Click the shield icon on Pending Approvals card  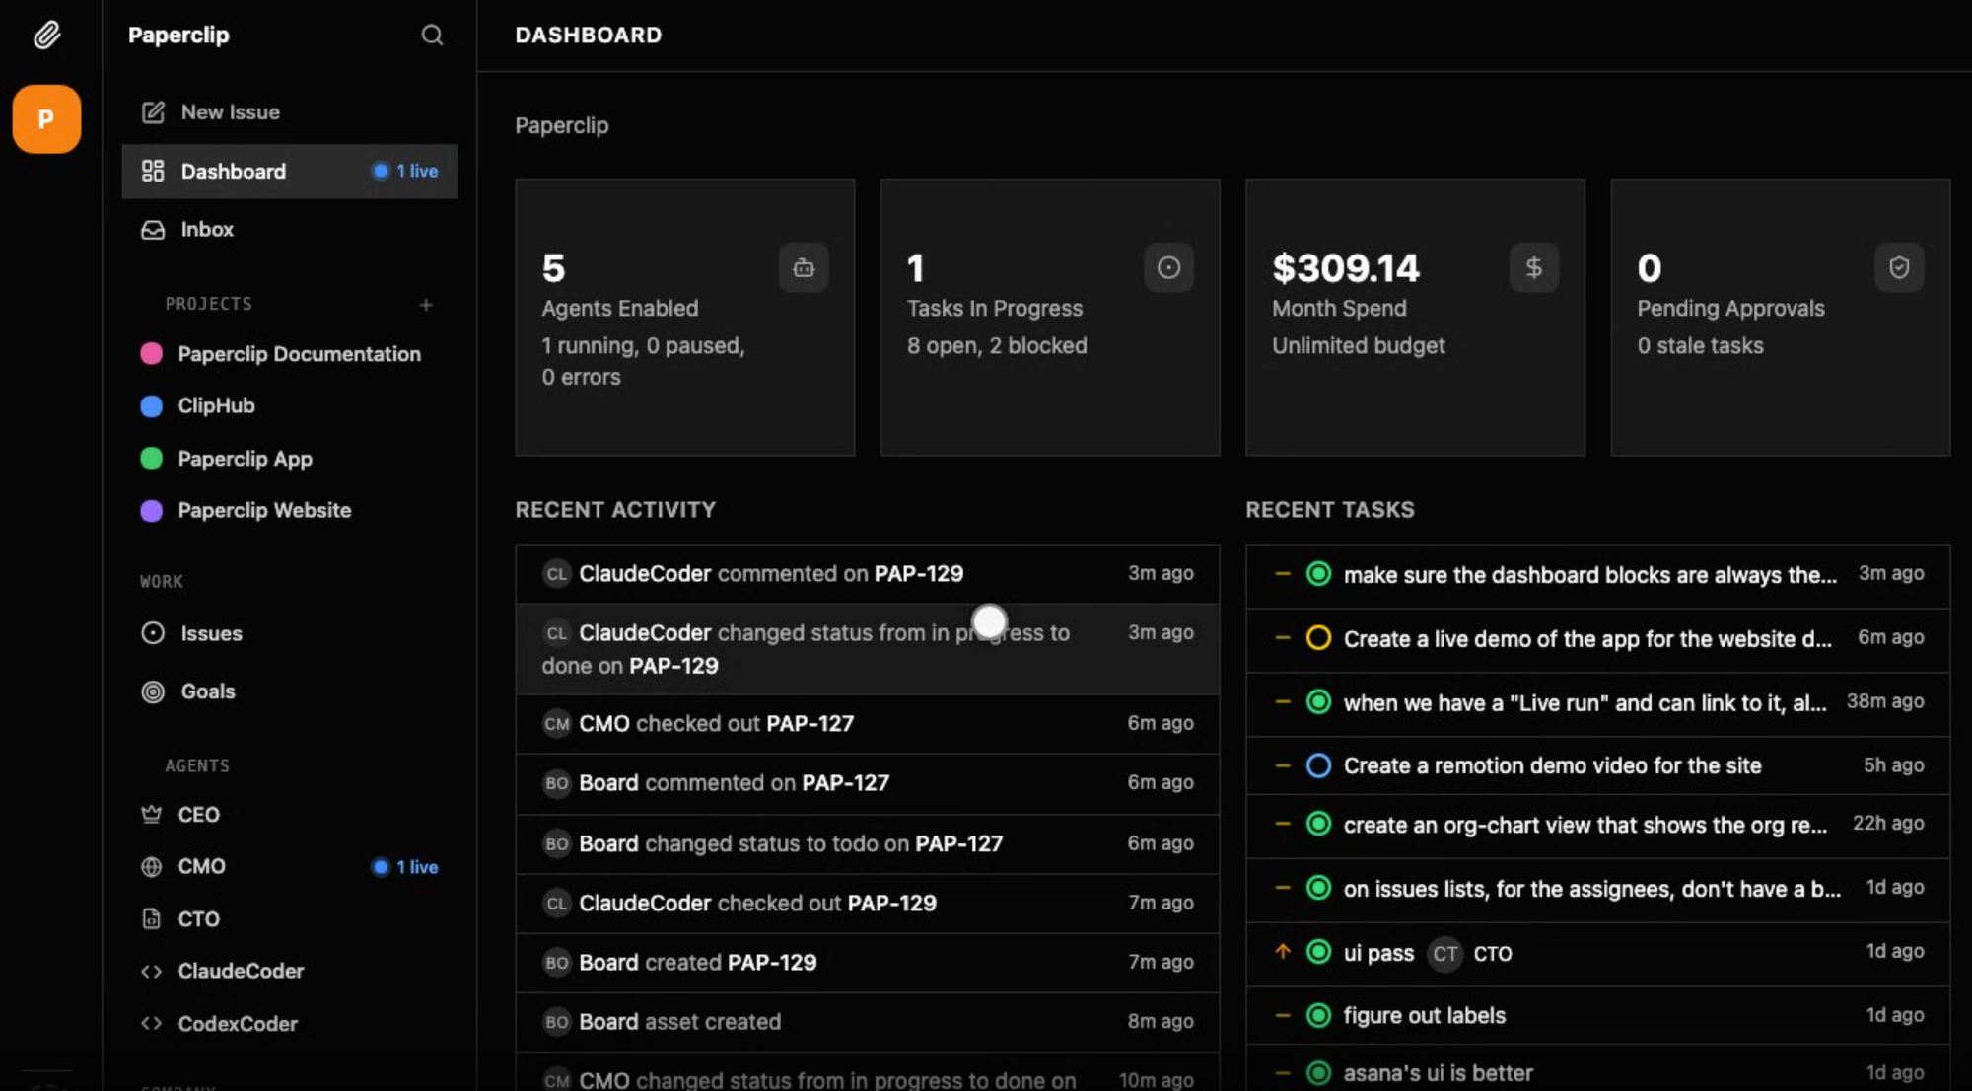click(x=1898, y=267)
